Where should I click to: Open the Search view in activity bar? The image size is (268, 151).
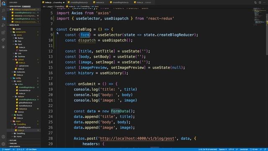[3, 10]
